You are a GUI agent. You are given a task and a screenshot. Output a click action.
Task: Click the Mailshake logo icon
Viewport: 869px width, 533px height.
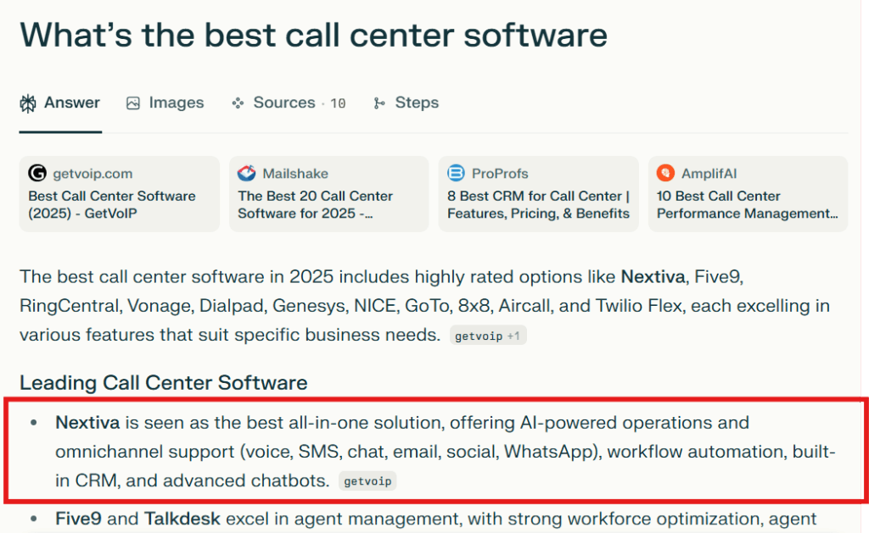tap(247, 173)
